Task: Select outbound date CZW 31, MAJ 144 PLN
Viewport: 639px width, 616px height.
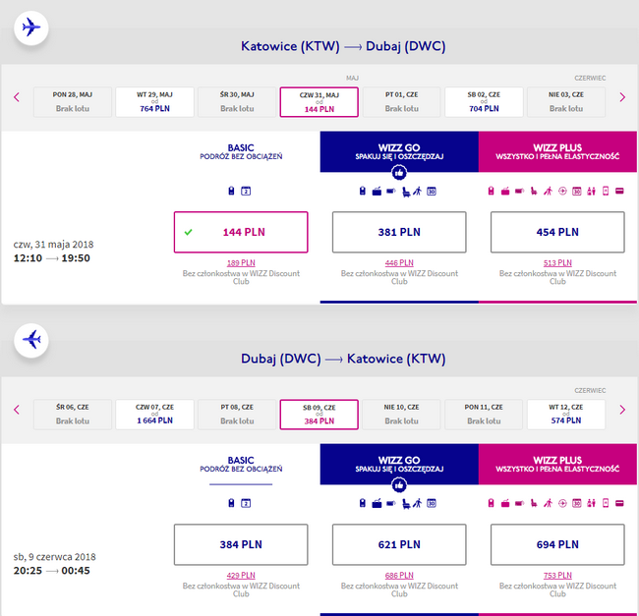Action: point(319,102)
